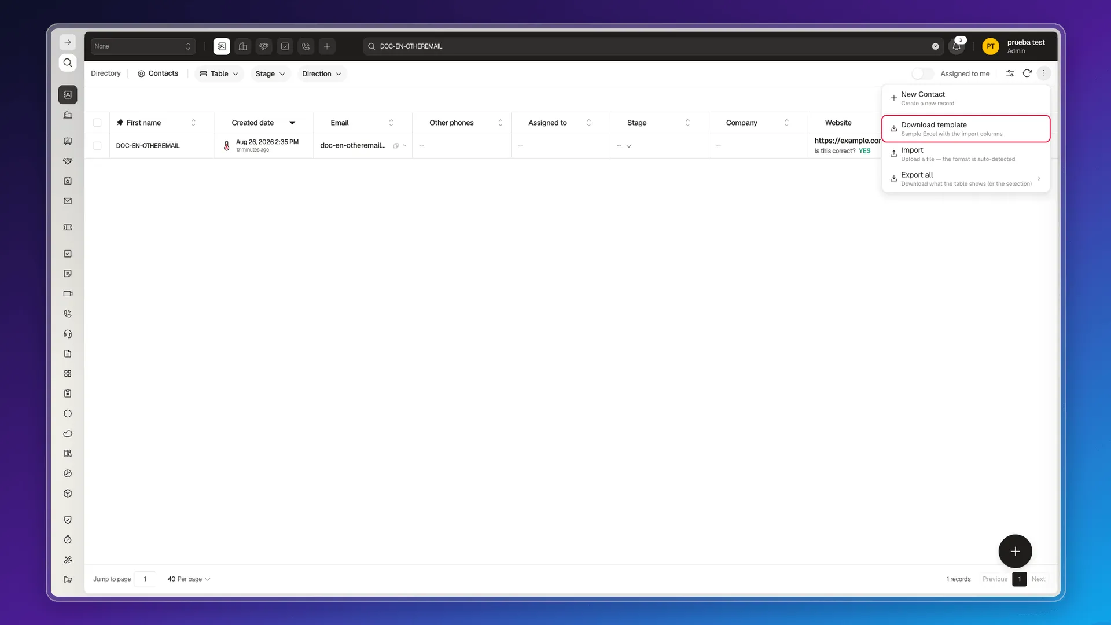Click the floating plus add button
The width and height of the screenshot is (1111, 625).
tap(1015, 551)
